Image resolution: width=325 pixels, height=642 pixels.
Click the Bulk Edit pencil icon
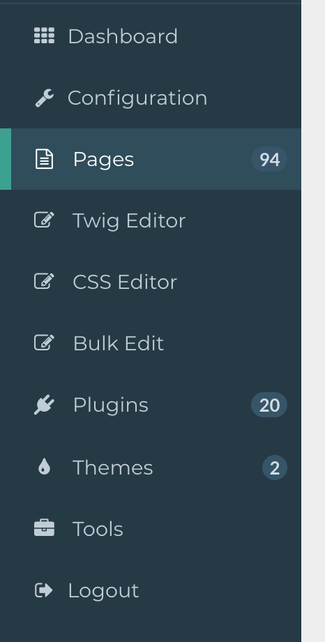[44, 343]
